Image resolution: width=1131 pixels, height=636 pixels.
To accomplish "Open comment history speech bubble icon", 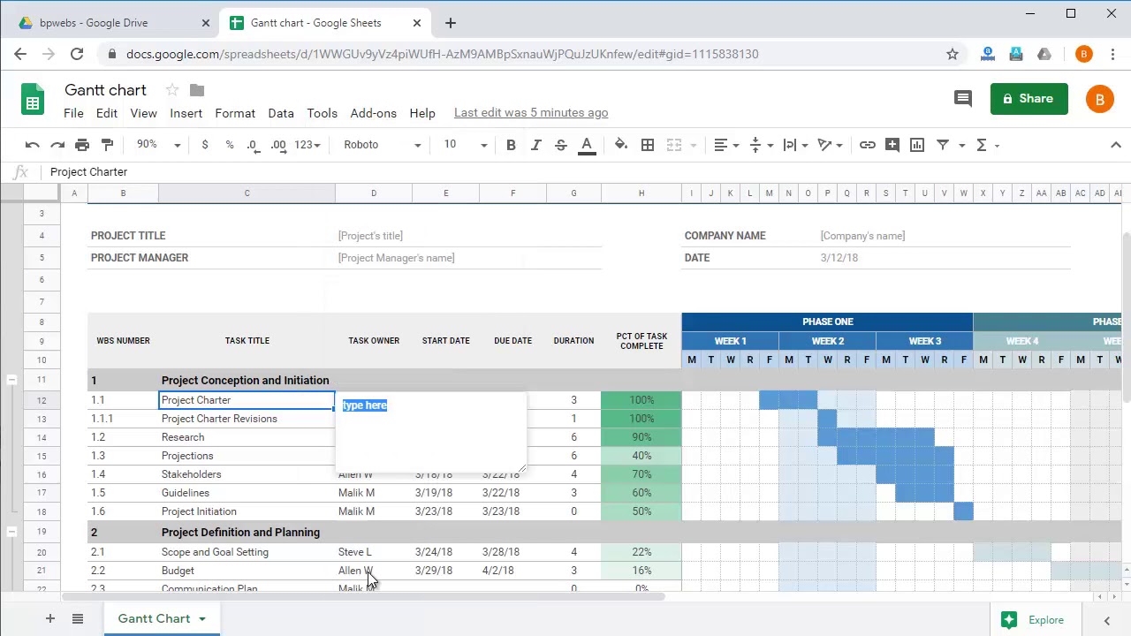I will 963,99.
